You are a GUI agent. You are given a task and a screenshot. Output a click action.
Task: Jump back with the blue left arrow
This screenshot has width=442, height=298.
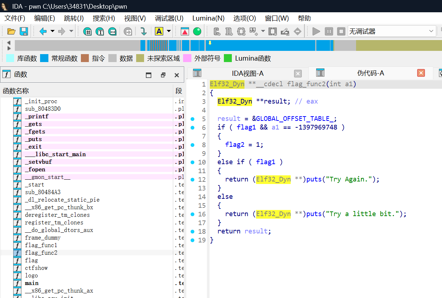[x=43, y=31]
